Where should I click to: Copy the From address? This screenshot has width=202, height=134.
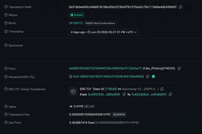[179, 68]
